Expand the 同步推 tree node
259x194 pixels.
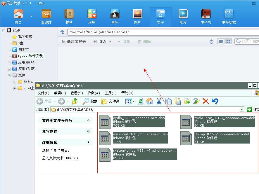[9, 50]
